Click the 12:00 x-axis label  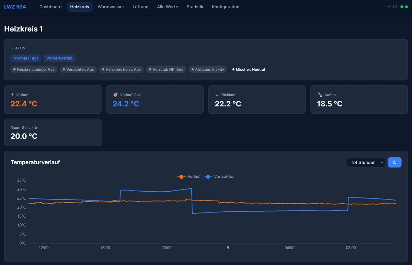coord(44,248)
